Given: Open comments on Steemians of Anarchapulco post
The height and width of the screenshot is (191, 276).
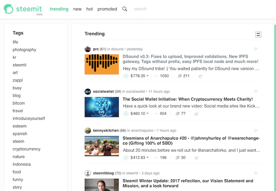Looking at the screenshot, I should point(181,158).
